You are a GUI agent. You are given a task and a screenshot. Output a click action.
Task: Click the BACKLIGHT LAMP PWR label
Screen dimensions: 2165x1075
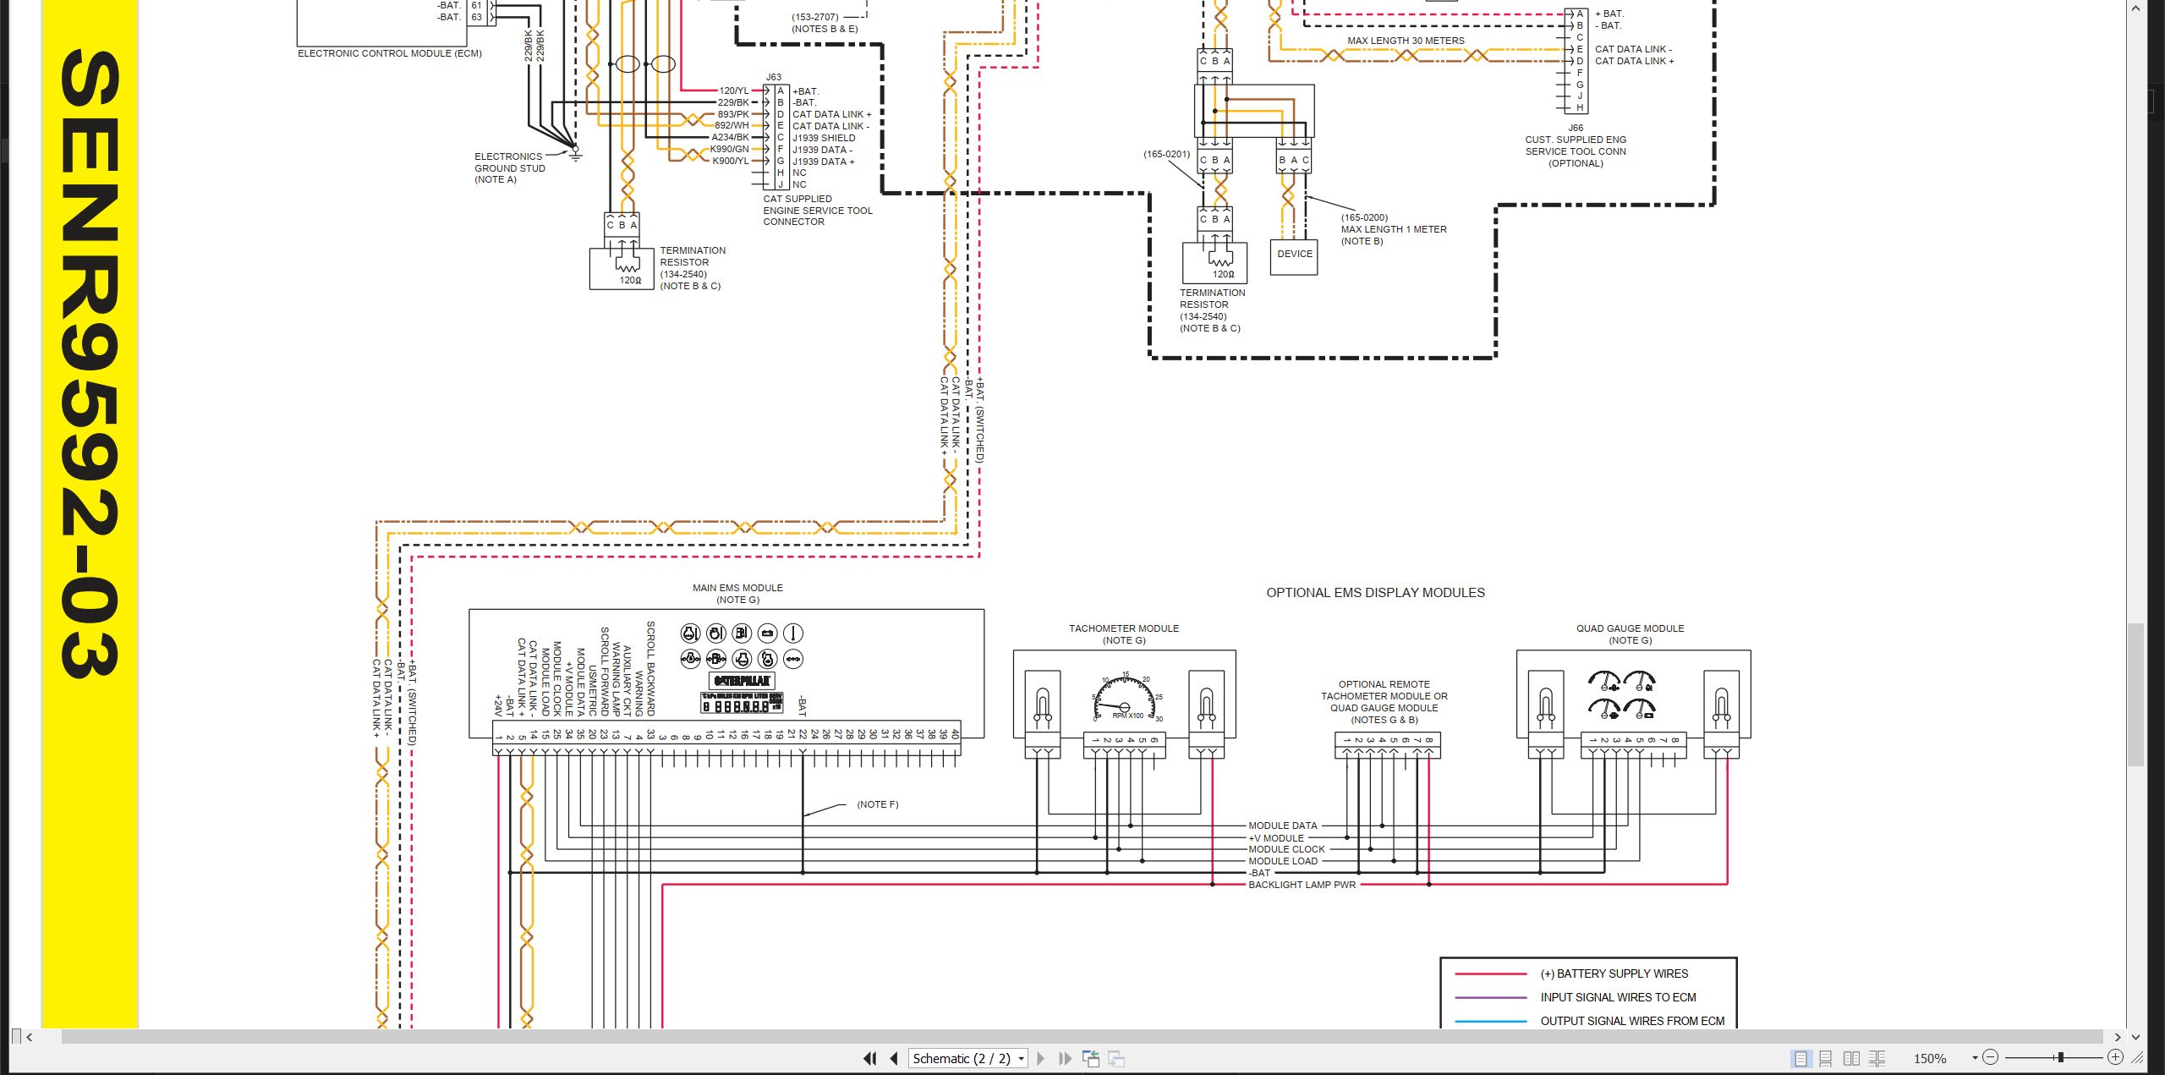[1302, 885]
